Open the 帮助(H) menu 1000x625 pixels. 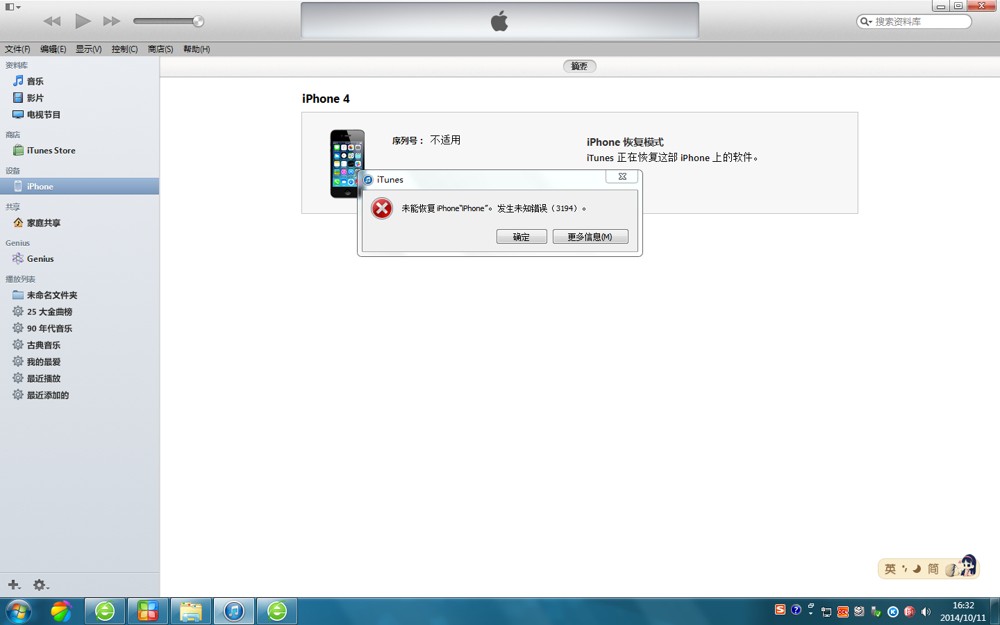(197, 49)
